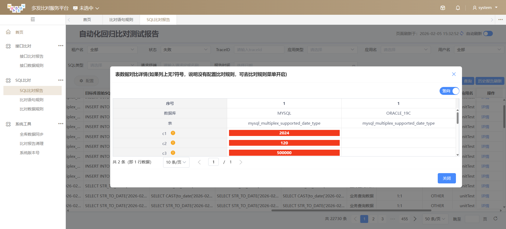Switch to the 首页 tab
The height and width of the screenshot is (229, 506).
(x=87, y=20)
